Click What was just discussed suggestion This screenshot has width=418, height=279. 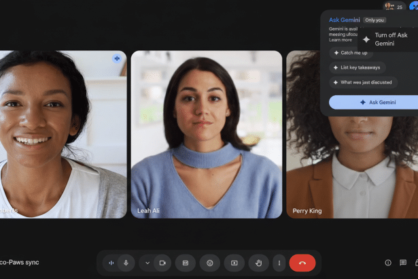tap(363, 82)
